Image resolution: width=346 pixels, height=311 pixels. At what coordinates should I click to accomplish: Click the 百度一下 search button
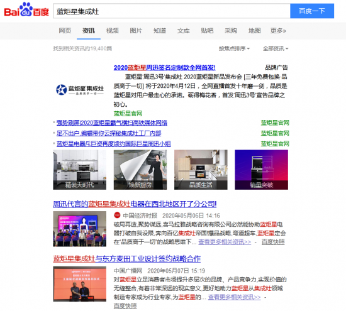(x=312, y=11)
